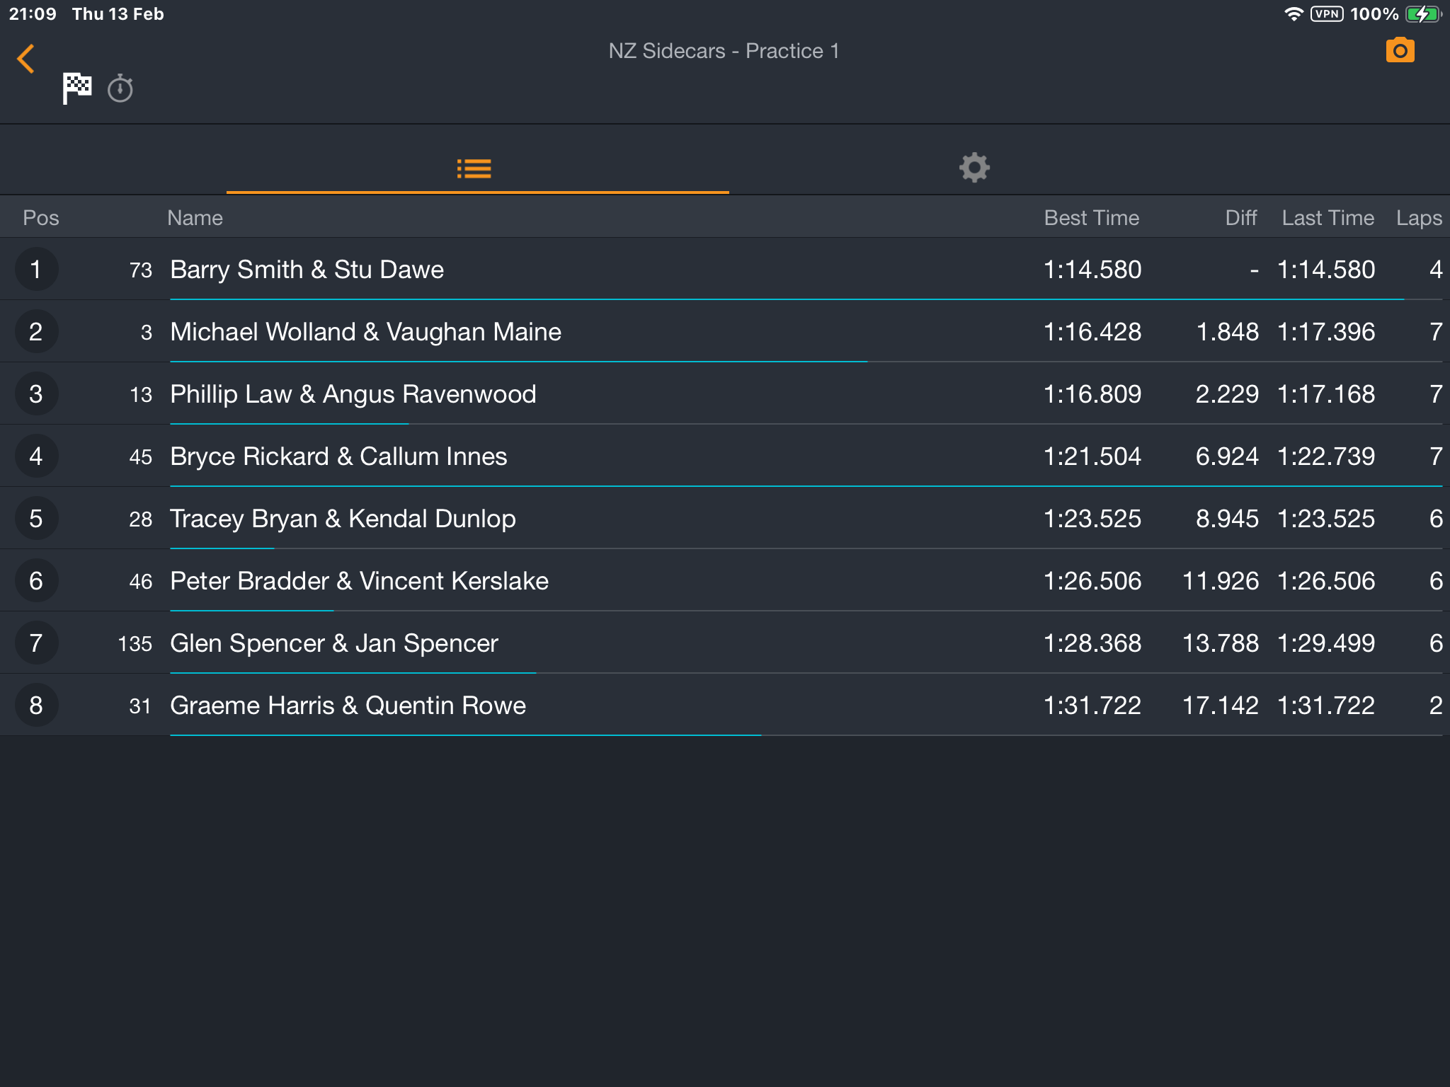Image resolution: width=1450 pixels, height=1087 pixels.
Task: Tap best time 1:16.809
Action: click(1092, 394)
